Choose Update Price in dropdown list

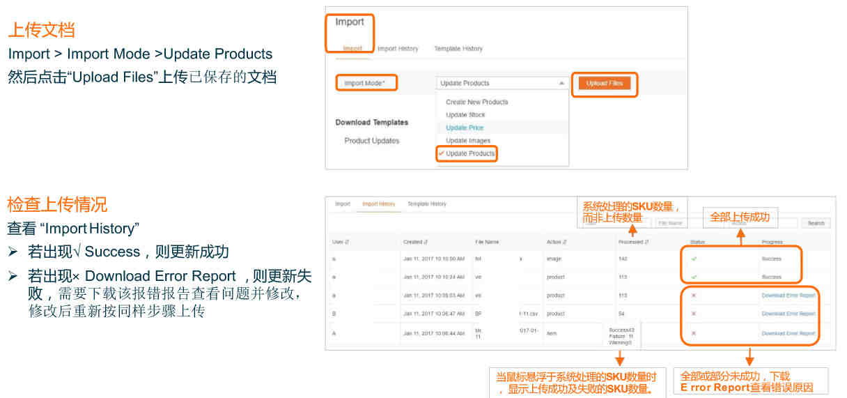[465, 128]
